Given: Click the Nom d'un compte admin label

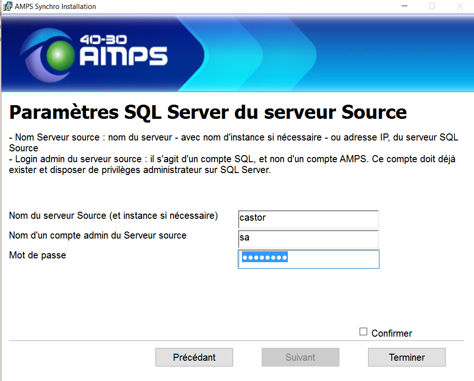Looking at the screenshot, I should (98, 235).
